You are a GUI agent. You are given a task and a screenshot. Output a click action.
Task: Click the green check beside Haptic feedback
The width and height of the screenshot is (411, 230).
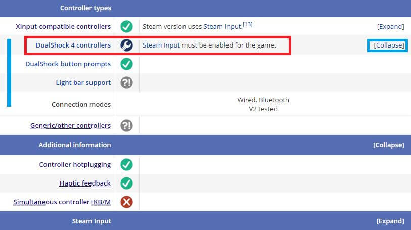[x=126, y=183]
